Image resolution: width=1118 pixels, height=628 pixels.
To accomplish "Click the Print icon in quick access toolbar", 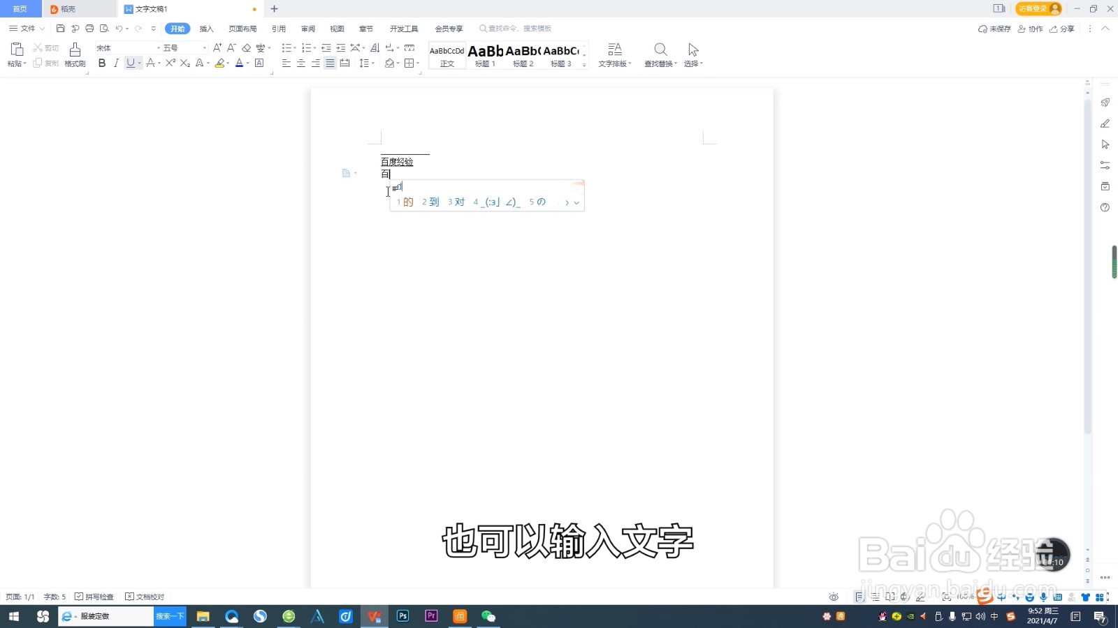I will click(x=89, y=29).
